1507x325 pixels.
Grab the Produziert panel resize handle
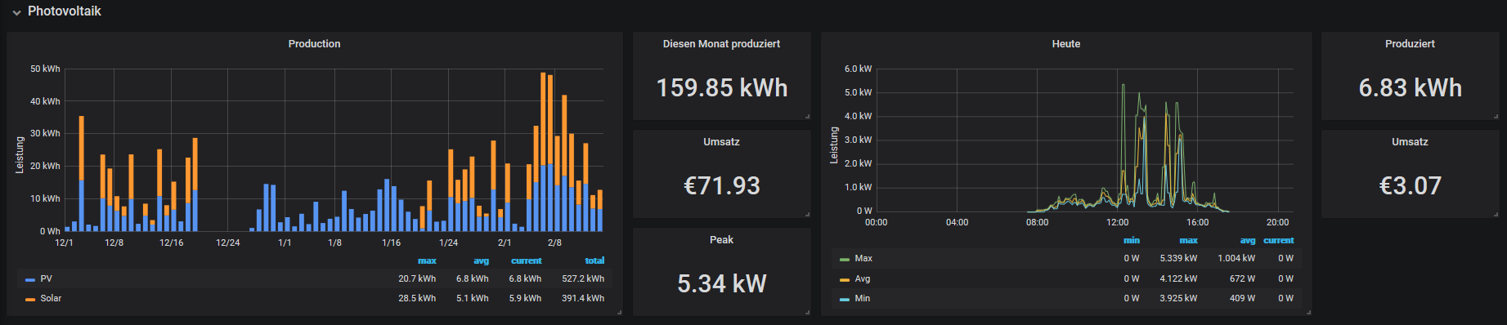click(x=1496, y=116)
